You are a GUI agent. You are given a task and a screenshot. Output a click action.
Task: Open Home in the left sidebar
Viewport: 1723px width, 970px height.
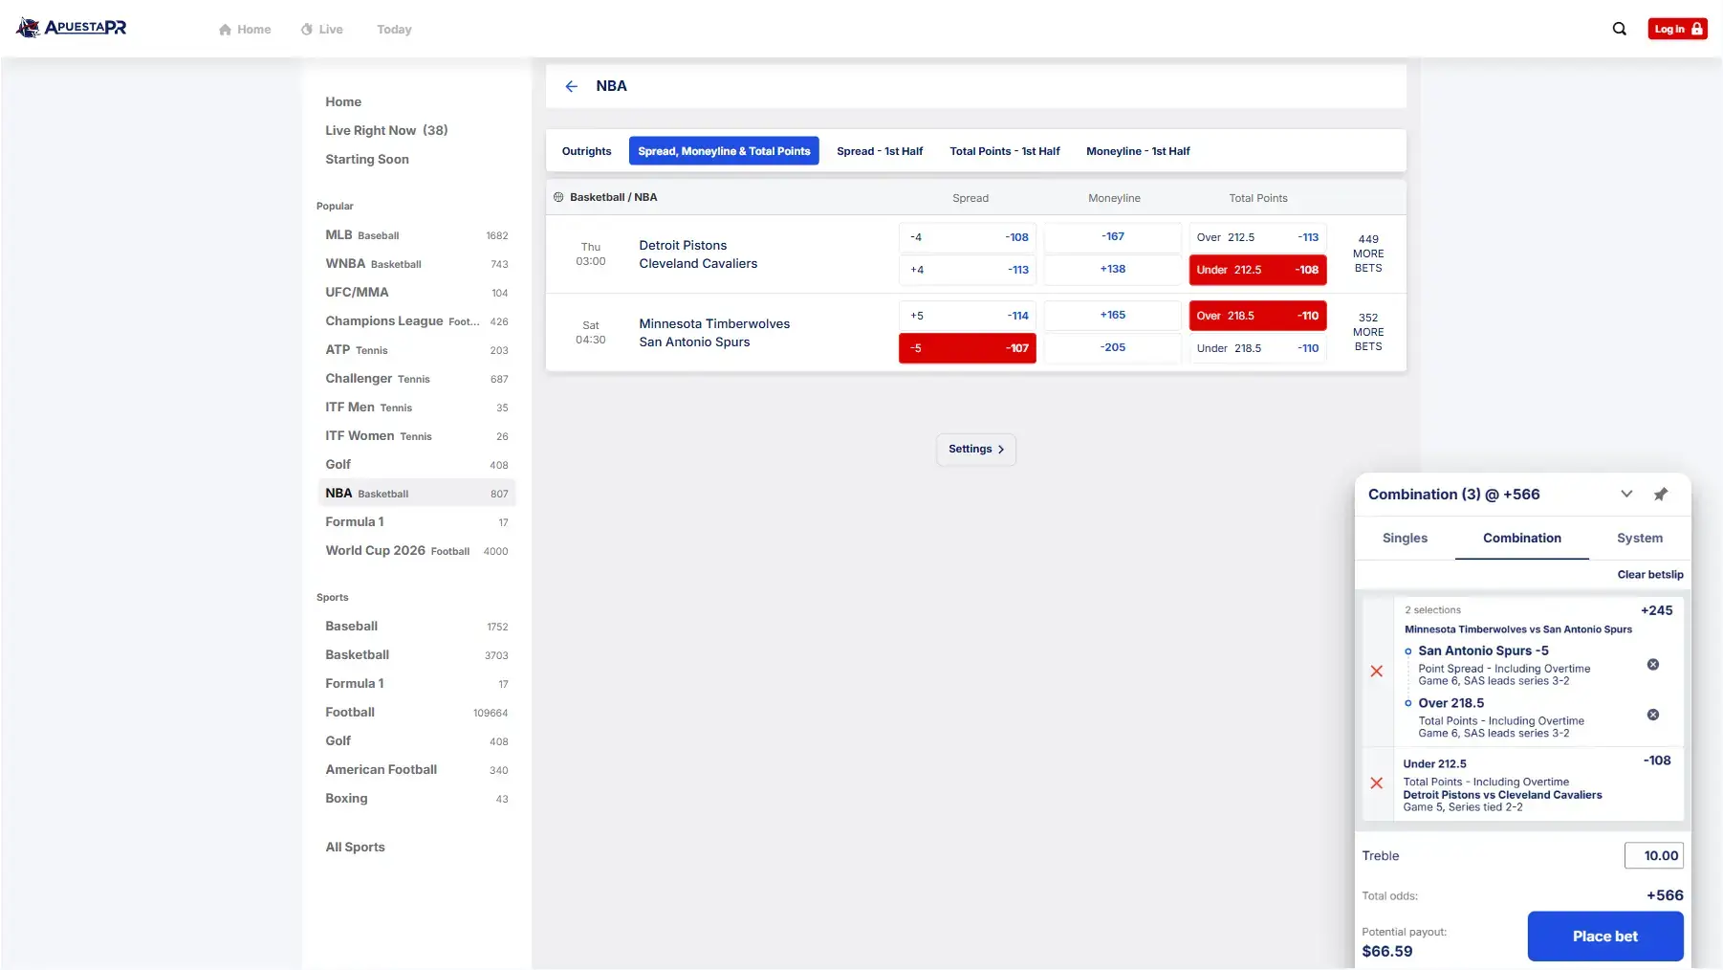click(343, 102)
